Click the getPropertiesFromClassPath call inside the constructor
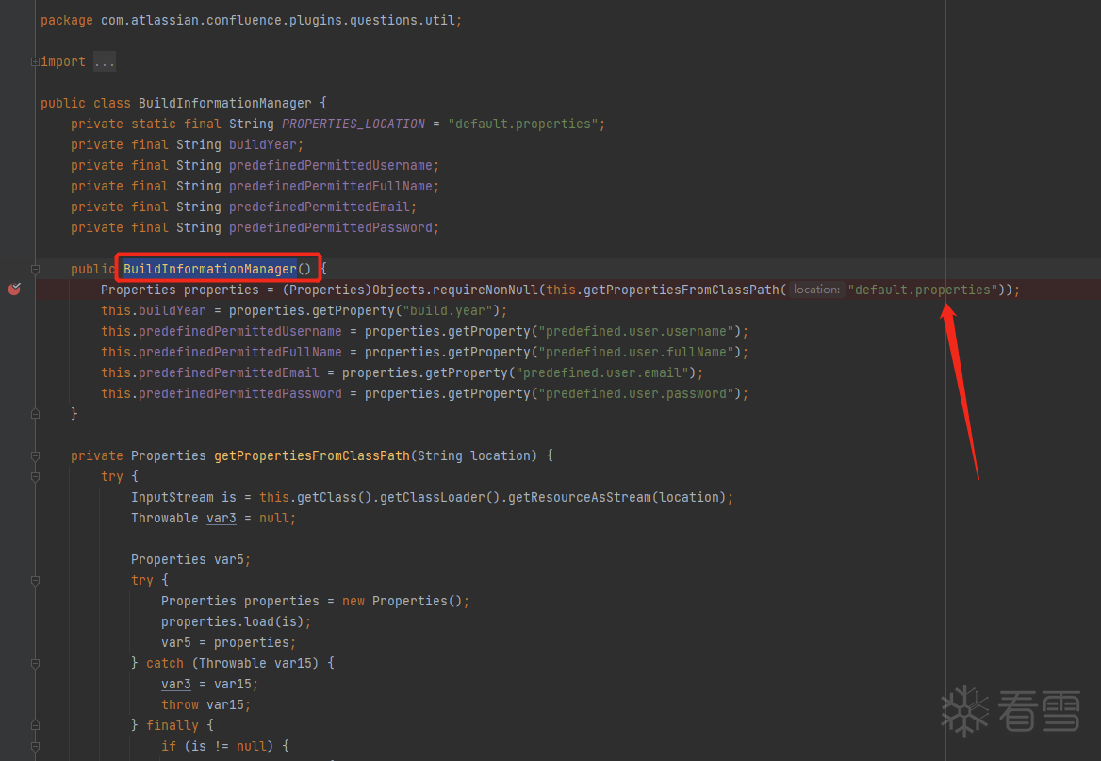Screen dimensions: 1101x761 point(682,290)
